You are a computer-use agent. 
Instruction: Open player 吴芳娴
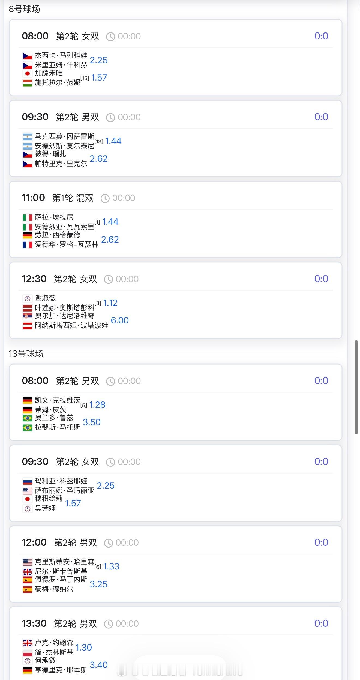point(45,508)
